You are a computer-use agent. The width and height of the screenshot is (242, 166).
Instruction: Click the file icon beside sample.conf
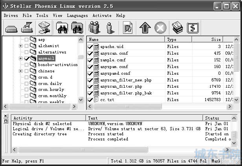point(96,60)
